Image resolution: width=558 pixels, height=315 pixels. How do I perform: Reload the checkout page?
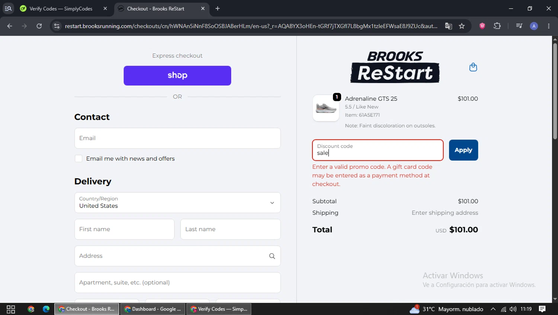pyautogui.click(x=39, y=26)
